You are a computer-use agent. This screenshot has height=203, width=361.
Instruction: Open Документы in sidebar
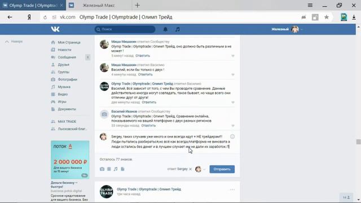(67, 109)
